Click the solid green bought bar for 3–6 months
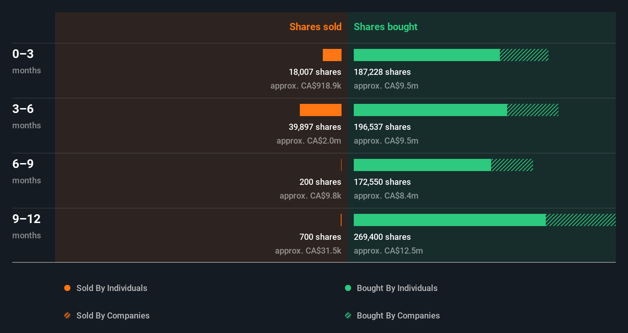628x333 pixels. 430,110
